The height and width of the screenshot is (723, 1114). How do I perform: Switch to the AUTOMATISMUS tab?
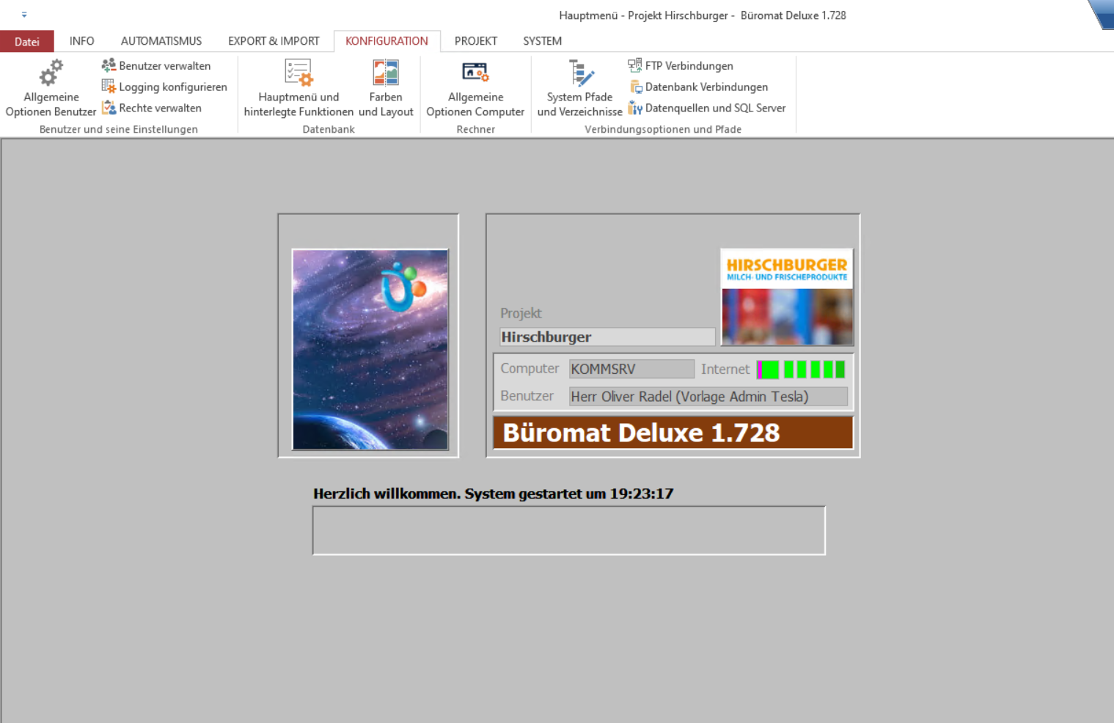[161, 41]
